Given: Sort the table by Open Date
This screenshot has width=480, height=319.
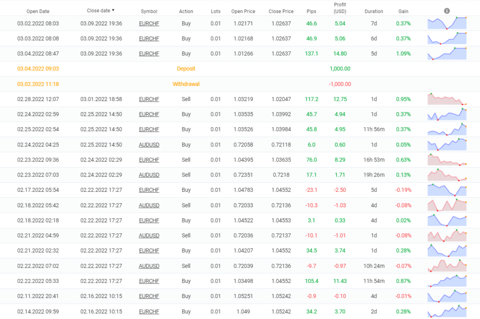Looking at the screenshot, I should tap(38, 11).
